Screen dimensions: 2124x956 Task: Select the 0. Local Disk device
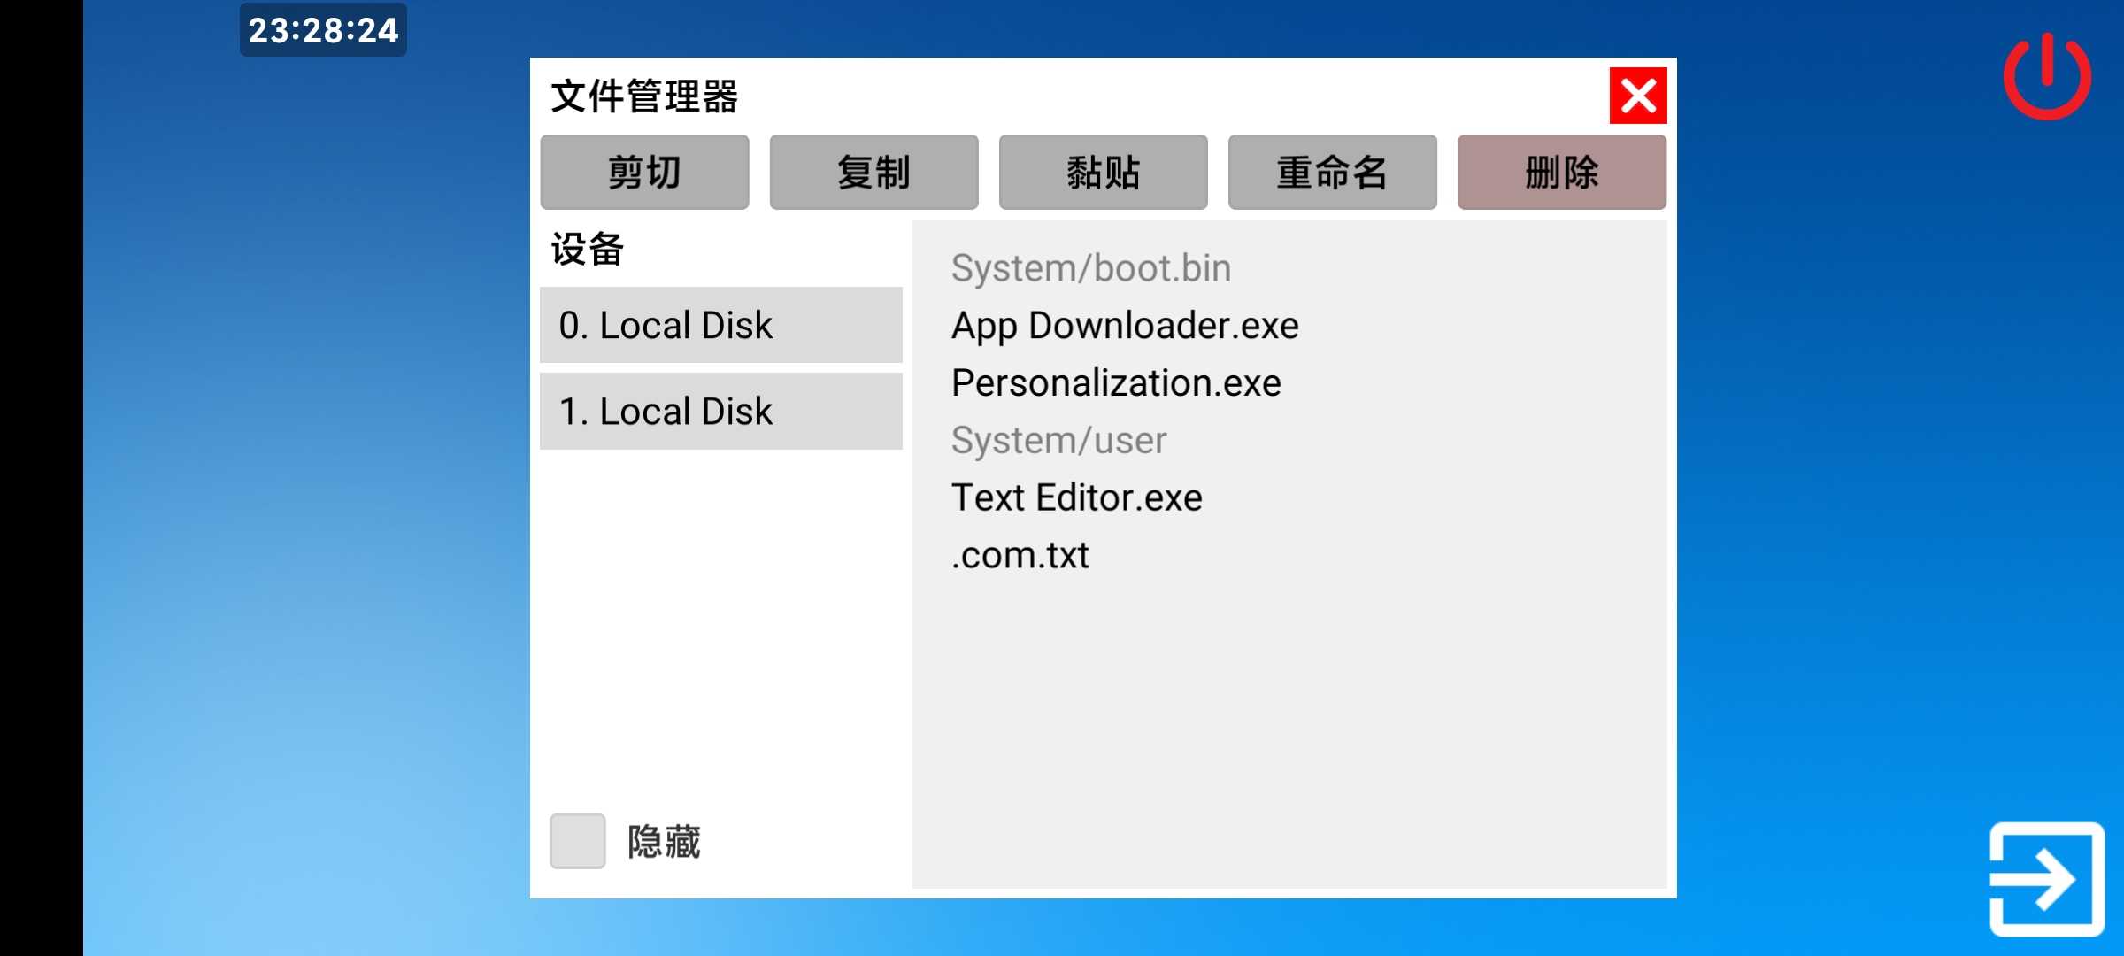tap(720, 325)
